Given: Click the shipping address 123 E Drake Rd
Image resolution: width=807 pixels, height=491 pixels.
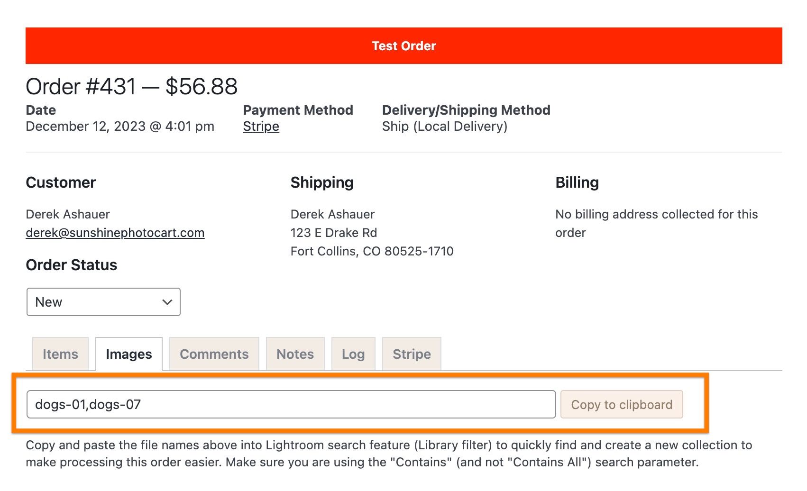Looking at the screenshot, I should 334,233.
